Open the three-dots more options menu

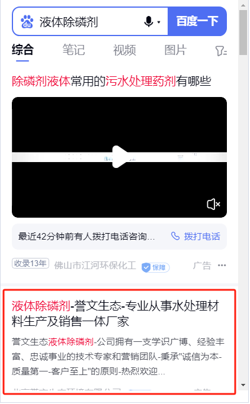pos(222,265)
